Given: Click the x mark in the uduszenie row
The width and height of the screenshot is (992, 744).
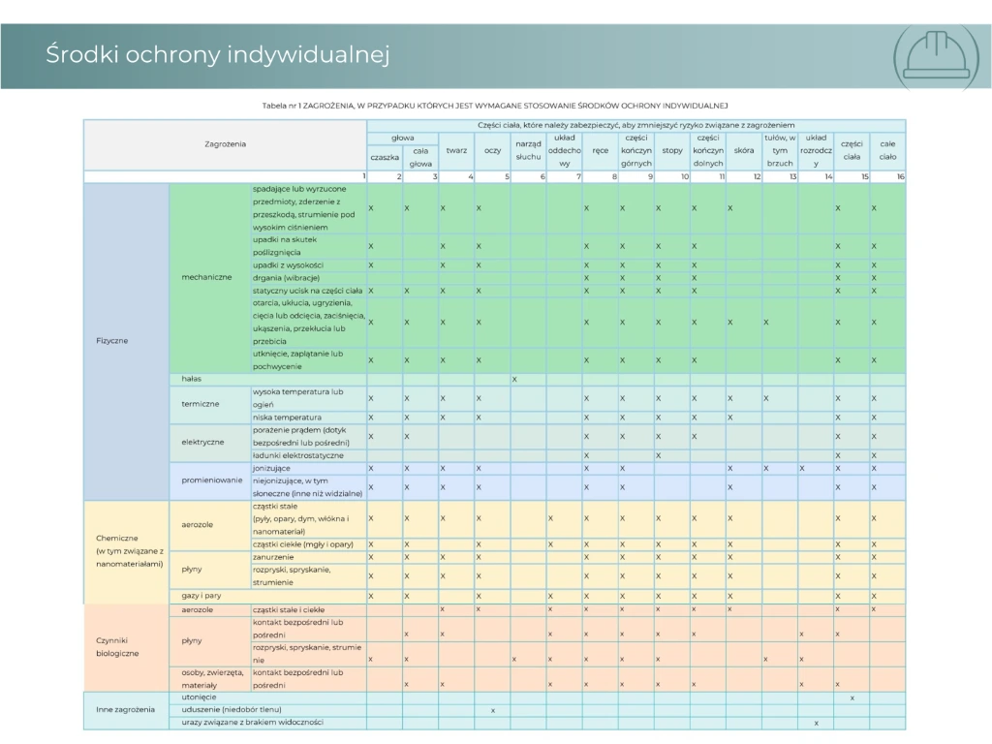Looking at the screenshot, I should coord(492,710).
